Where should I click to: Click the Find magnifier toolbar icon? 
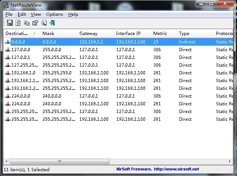44,23
